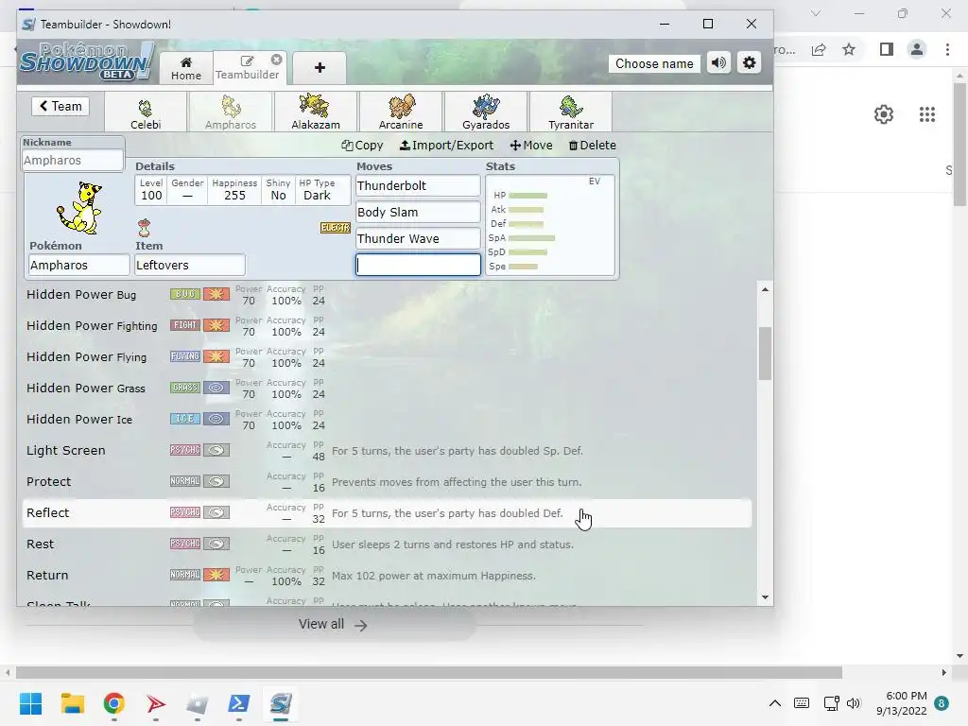The image size is (968, 726).
Task: Choose Hidden Power Grass move
Action: (x=387, y=389)
